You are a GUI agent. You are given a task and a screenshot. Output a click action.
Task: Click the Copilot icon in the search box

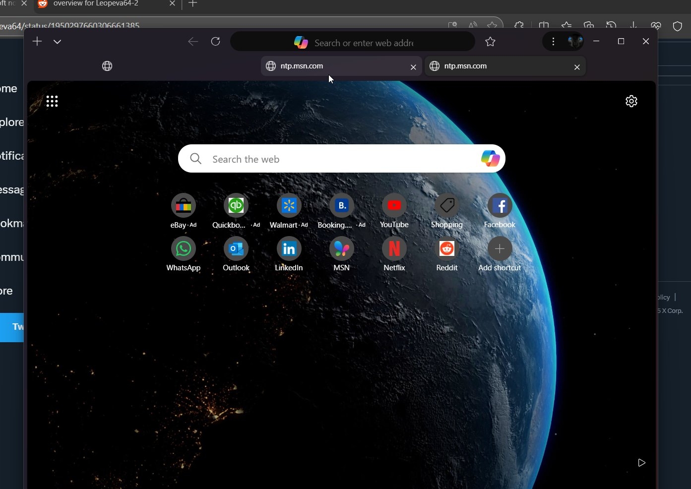(x=490, y=158)
